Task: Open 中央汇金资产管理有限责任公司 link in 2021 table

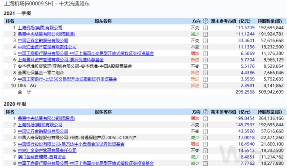Action: point(47,47)
